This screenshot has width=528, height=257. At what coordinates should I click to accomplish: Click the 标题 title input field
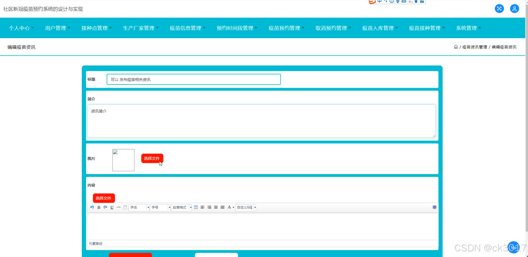[x=194, y=80]
